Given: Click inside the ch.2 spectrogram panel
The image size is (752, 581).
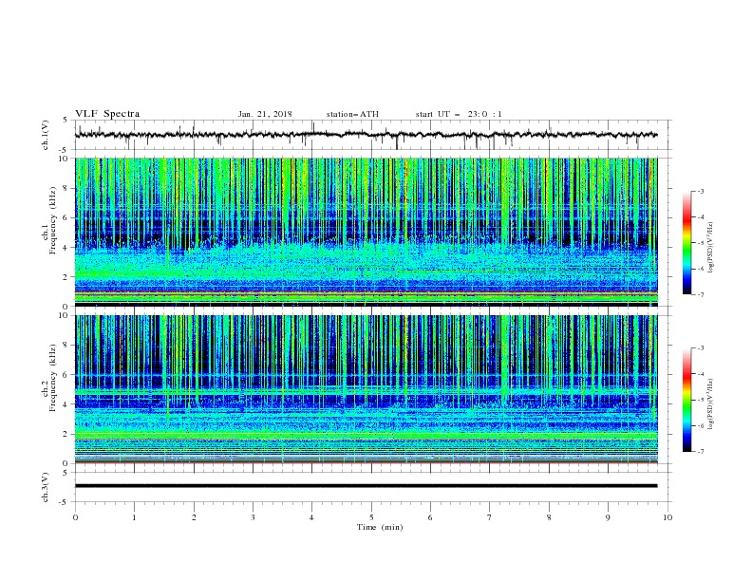Looking at the screenshot, I should (x=366, y=389).
